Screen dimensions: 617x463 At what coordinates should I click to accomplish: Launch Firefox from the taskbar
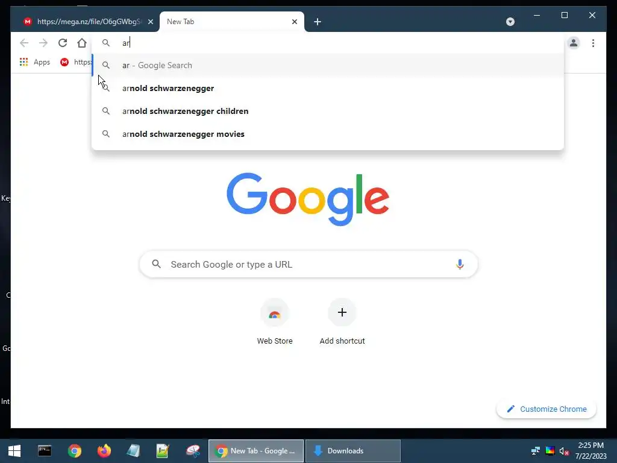point(104,451)
